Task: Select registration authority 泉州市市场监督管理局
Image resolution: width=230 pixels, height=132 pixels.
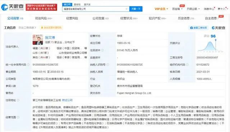Action: [130, 86]
